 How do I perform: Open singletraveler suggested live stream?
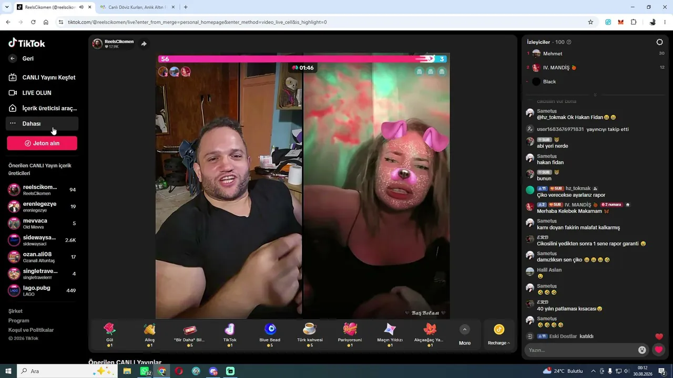(x=42, y=274)
